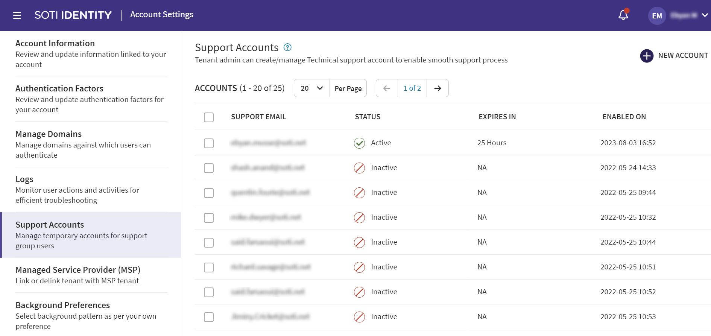Click the 'Per Page' label
Screen dimensions: 711x336
click(x=348, y=88)
